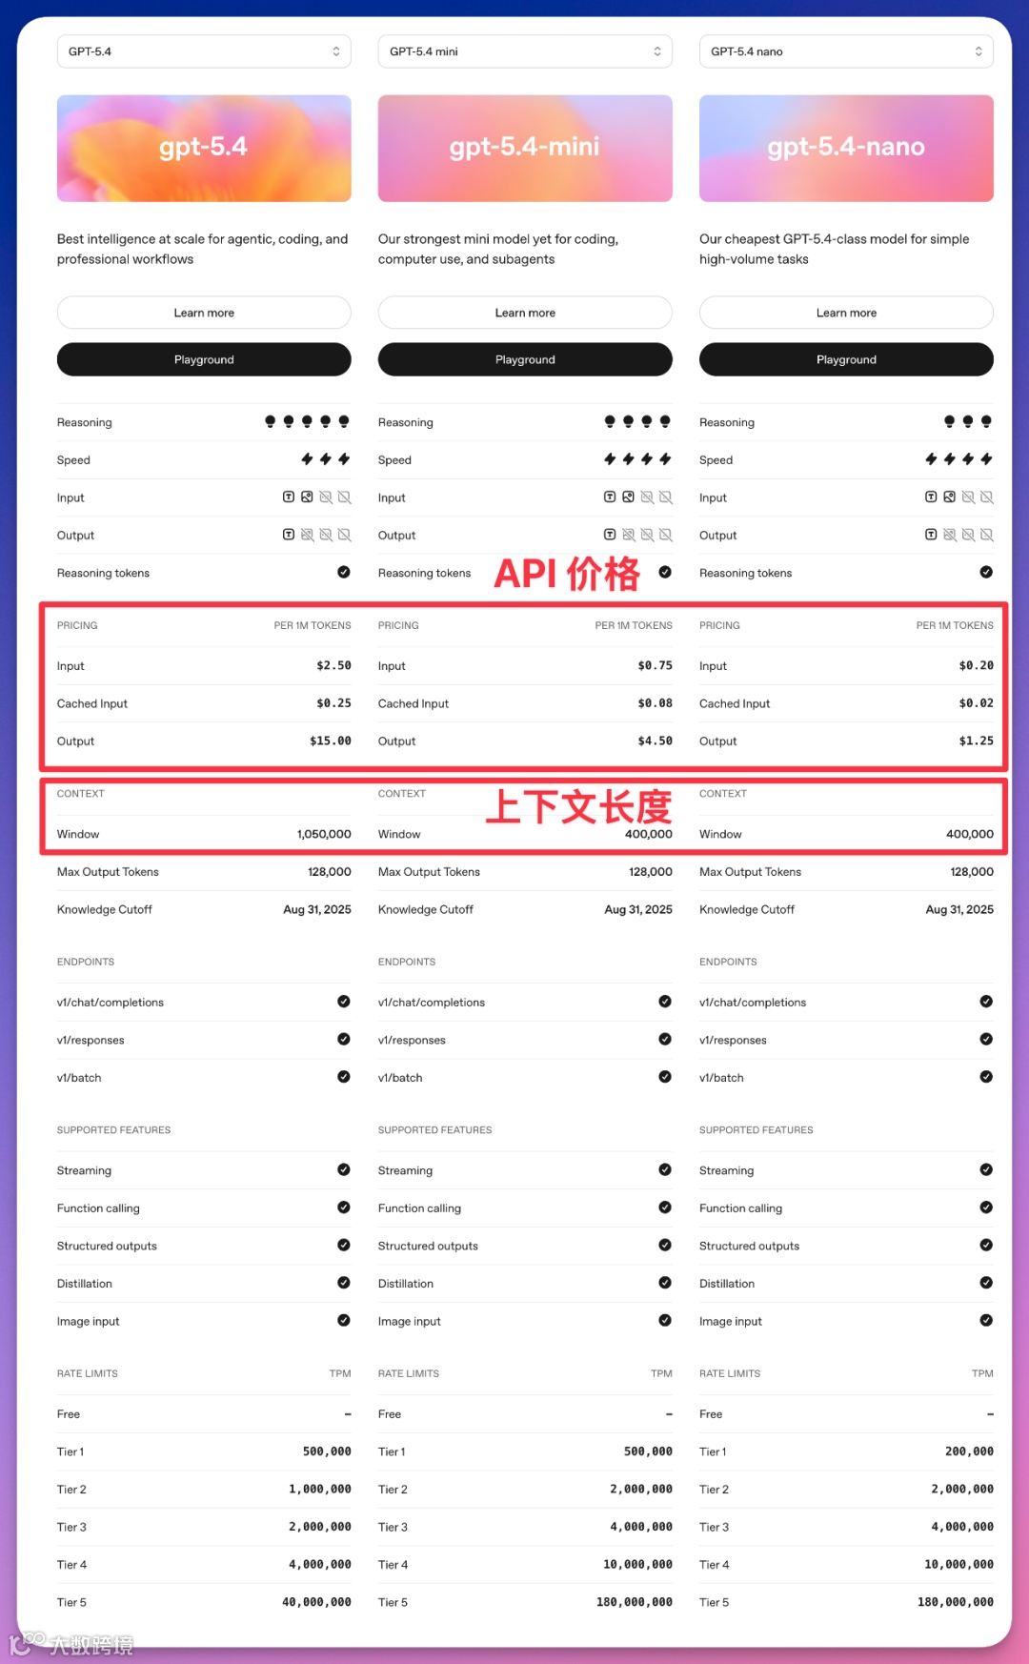Click the GPT-5.4 mini Tier 5 rate limit 180,000,000
Viewport: 1029px width, 1664px height.
tap(635, 1602)
